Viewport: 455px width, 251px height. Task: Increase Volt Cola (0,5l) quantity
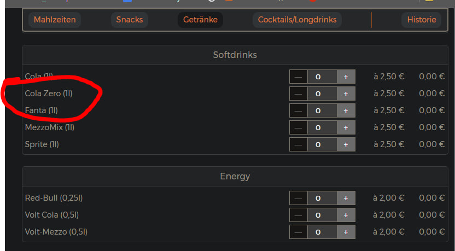pyautogui.click(x=346, y=215)
